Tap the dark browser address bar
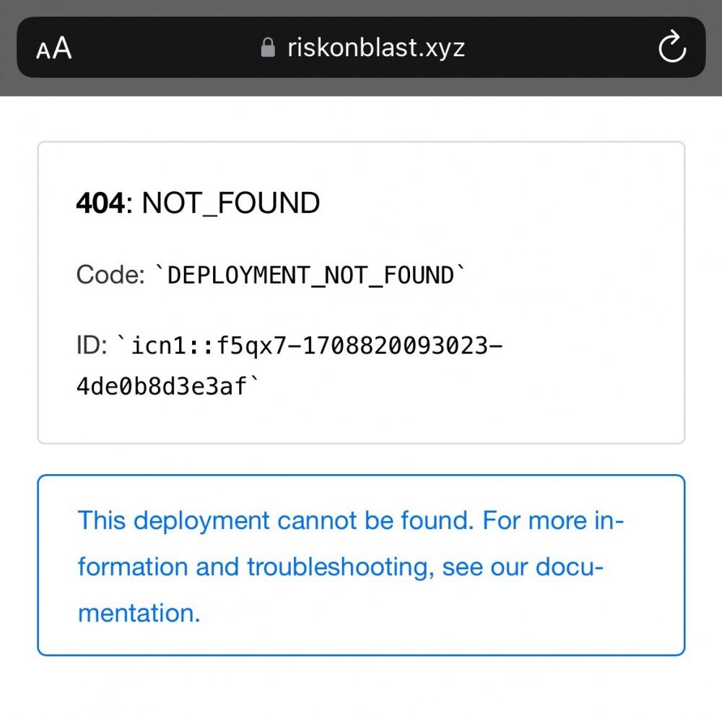 coord(361,48)
